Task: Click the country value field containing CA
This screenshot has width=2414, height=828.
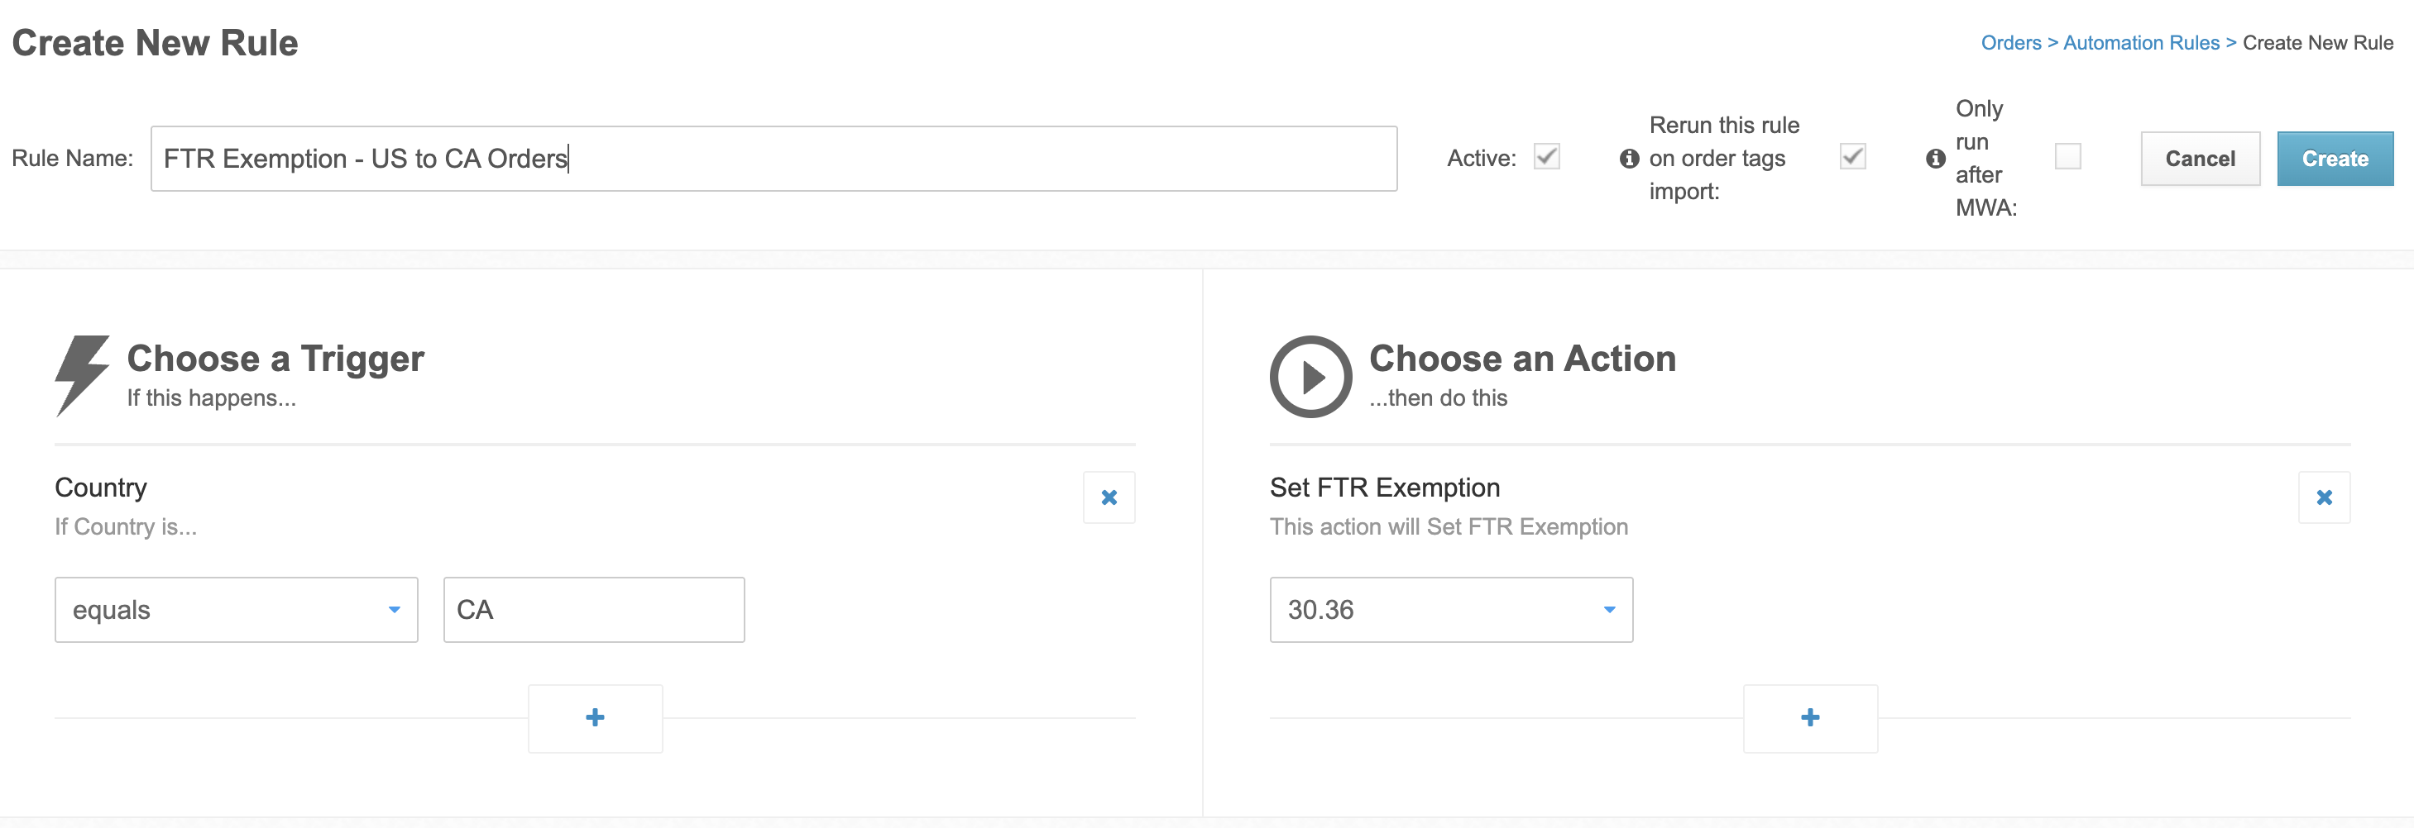Action: coord(593,610)
